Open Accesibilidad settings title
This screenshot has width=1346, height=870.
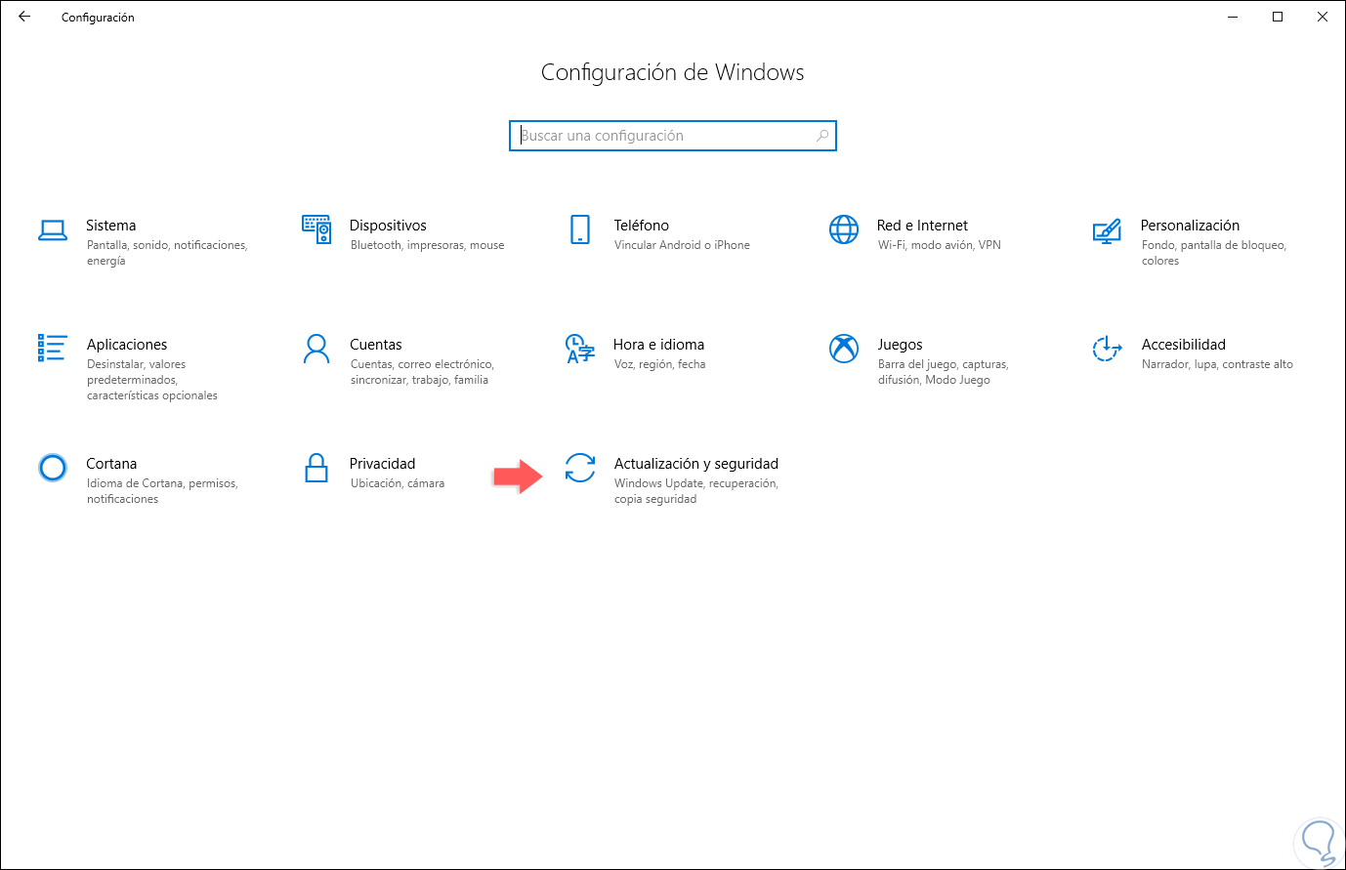pos(1183,345)
